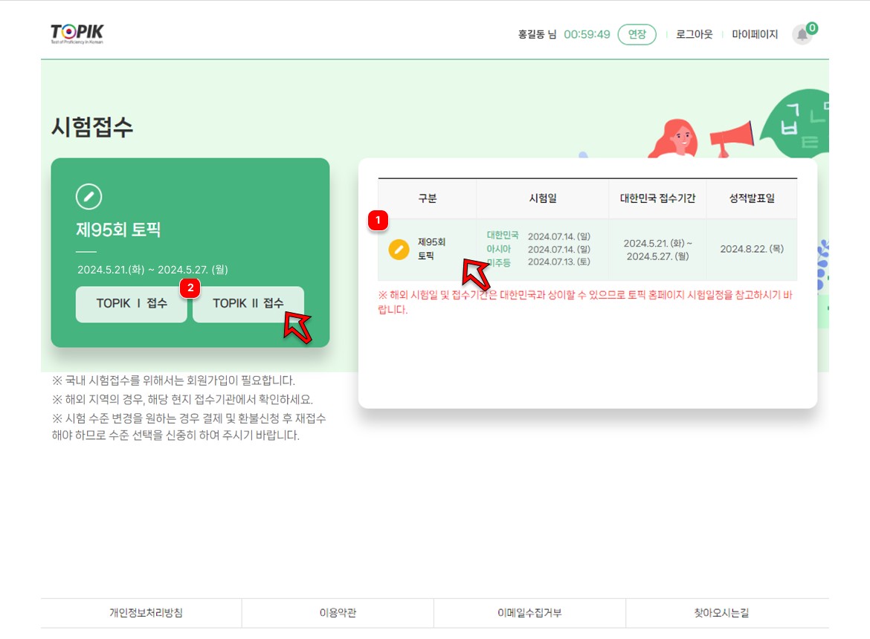Click the user name 홍길동 님

(x=537, y=34)
